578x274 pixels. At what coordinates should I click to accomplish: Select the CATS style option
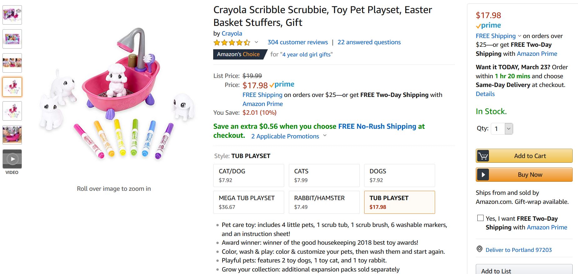(x=324, y=175)
